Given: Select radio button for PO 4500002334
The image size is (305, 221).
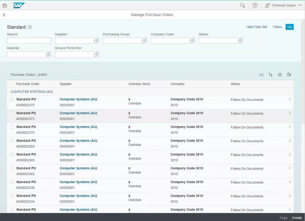Looking at the screenshot, I should click(x=11, y=196).
